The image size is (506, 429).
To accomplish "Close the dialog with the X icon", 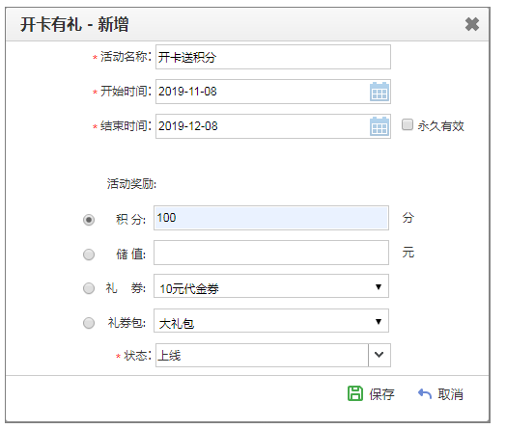I will (472, 24).
